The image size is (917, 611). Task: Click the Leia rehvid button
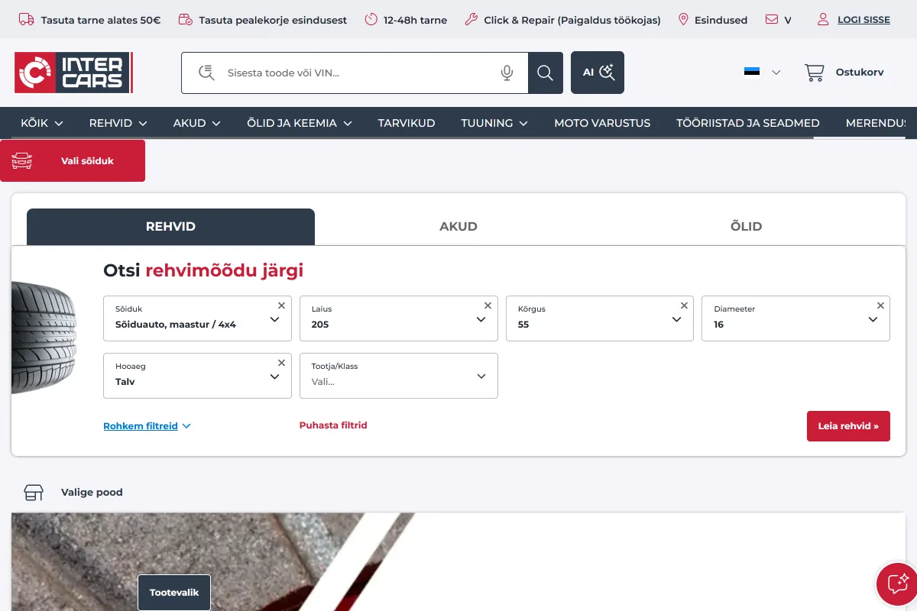[848, 426]
